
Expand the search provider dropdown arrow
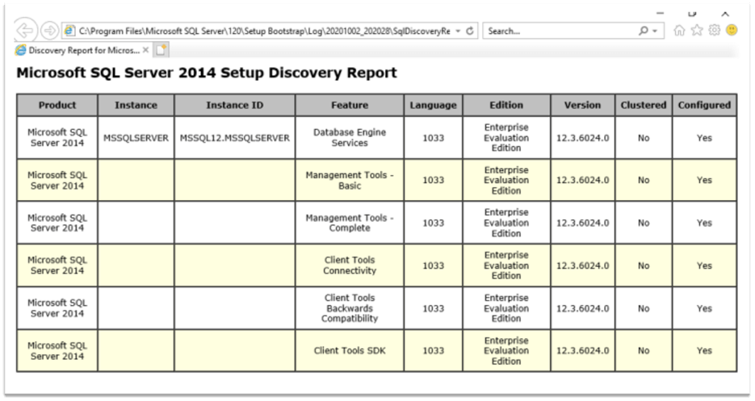656,31
